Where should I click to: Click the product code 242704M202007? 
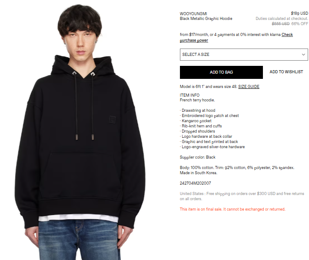click(195, 183)
